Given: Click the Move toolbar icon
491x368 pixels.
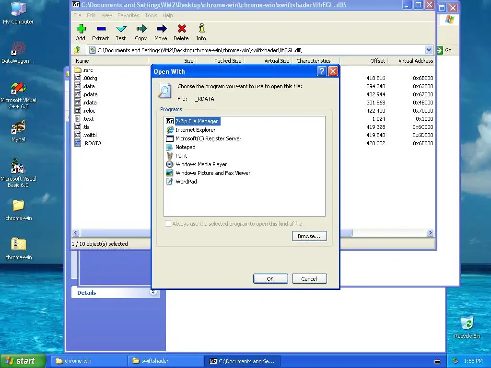Looking at the screenshot, I should pyautogui.click(x=161, y=32).
